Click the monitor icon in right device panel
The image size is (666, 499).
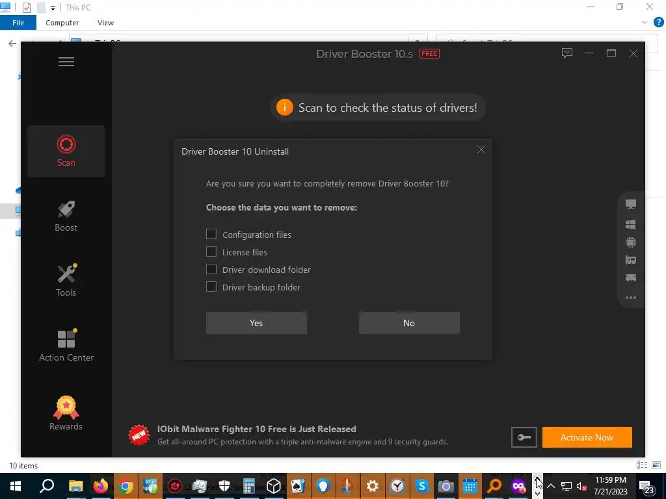pos(631,204)
